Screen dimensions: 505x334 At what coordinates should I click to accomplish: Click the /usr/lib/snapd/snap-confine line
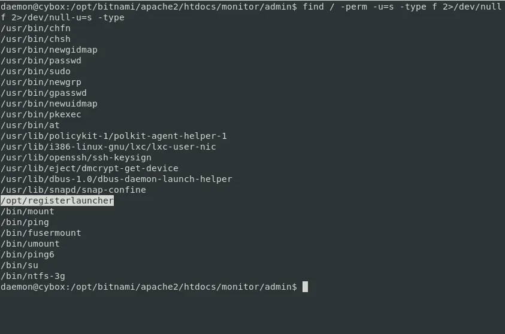[73, 190]
